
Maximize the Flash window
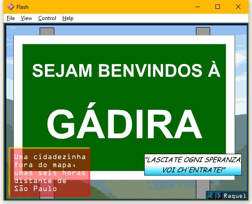click(218, 7)
